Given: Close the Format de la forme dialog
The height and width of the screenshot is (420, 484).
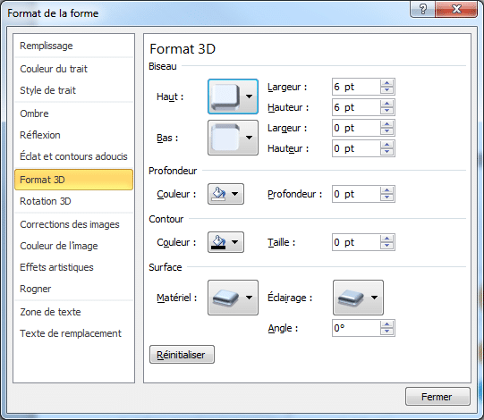Looking at the screenshot, I should [x=456, y=9].
